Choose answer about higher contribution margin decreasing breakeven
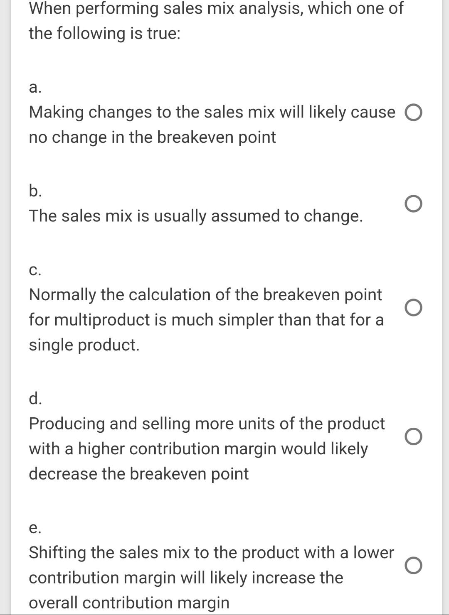Image resolution: width=449 pixels, height=615 pixels. [x=414, y=437]
